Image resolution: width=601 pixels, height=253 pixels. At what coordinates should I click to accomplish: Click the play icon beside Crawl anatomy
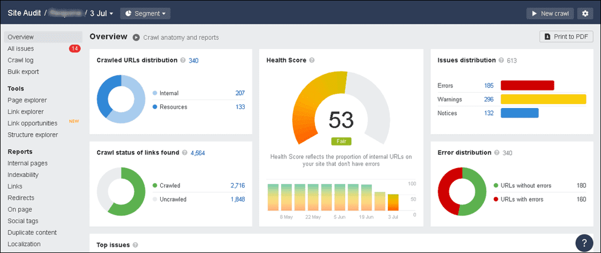[x=136, y=37]
